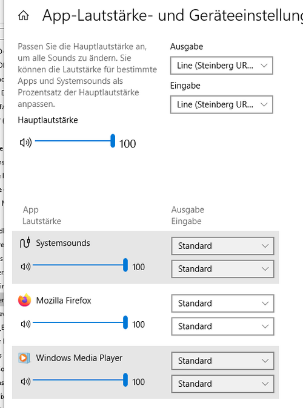Click the Mozilla Firefox volume value 100
Screen dimensions: 303x408
[x=138, y=324]
